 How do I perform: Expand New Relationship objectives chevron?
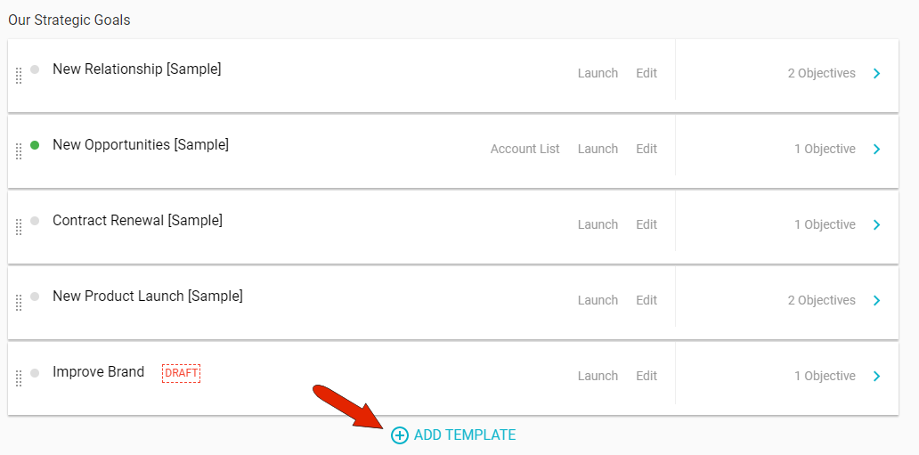pos(877,73)
